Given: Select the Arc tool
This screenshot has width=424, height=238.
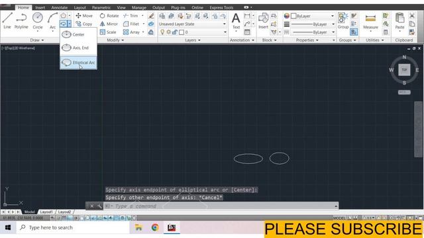Looking at the screenshot, I should click(x=52, y=21).
